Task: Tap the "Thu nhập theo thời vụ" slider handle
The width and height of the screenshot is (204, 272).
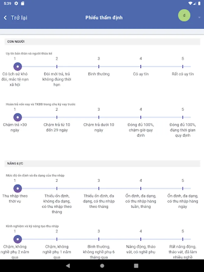Action: click(18, 189)
